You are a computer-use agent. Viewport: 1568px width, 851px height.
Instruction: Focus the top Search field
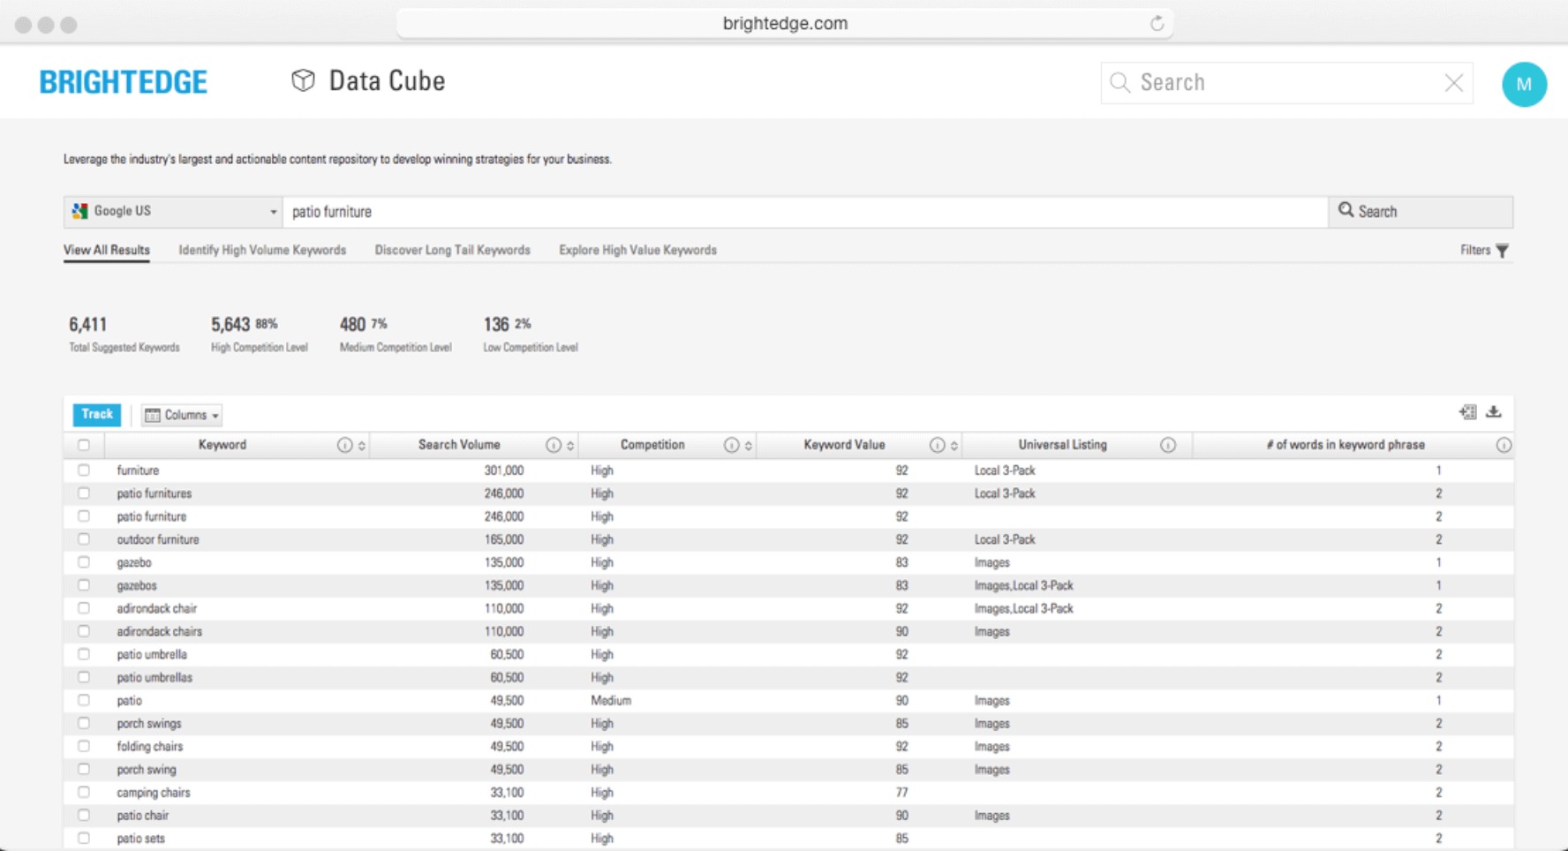(1286, 83)
